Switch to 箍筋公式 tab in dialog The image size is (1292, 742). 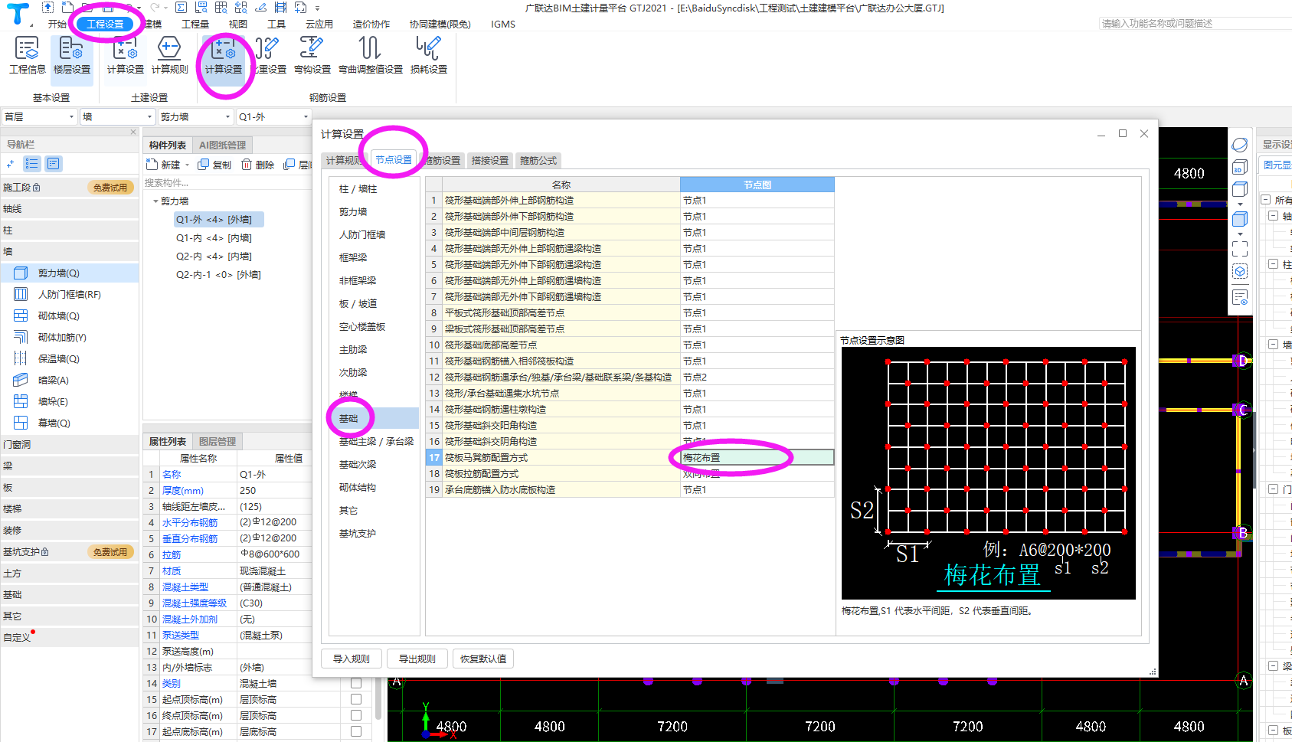coord(538,161)
